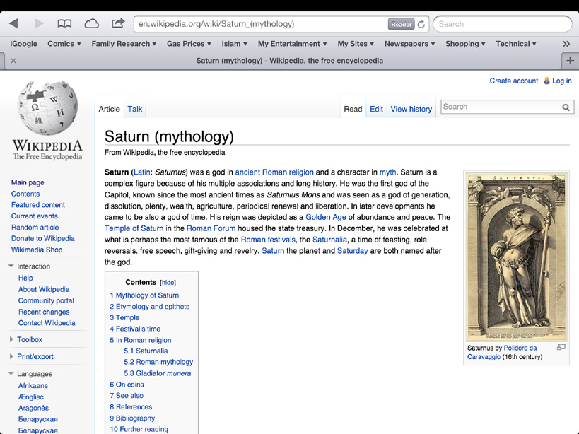The width and height of the screenshot is (579, 434).
Task: Enlarge image using thumbnail magnify icon
Action: click(x=561, y=348)
